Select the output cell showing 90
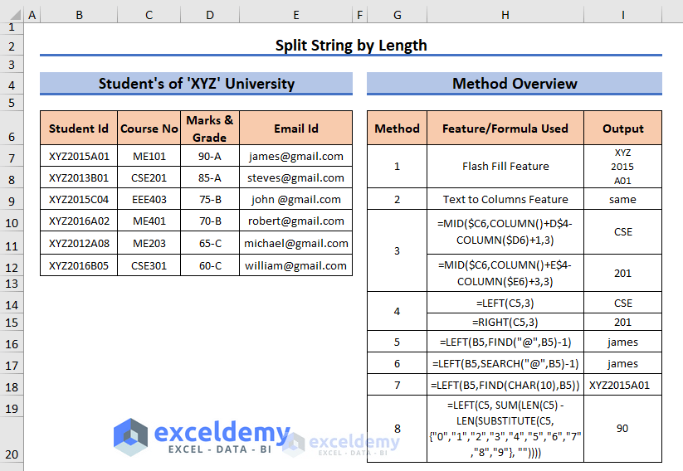 pyautogui.click(x=622, y=429)
